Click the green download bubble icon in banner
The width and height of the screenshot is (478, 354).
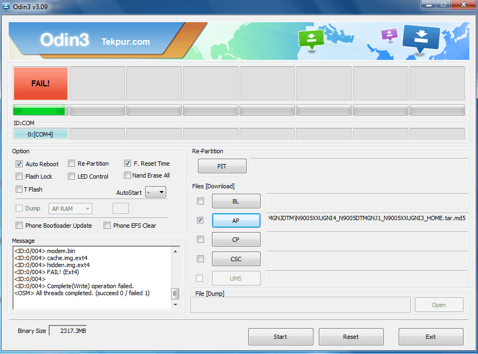coord(311,39)
